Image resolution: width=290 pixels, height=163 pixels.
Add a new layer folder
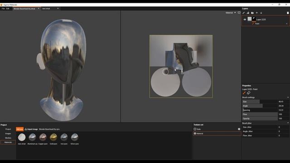[x=252, y=13]
